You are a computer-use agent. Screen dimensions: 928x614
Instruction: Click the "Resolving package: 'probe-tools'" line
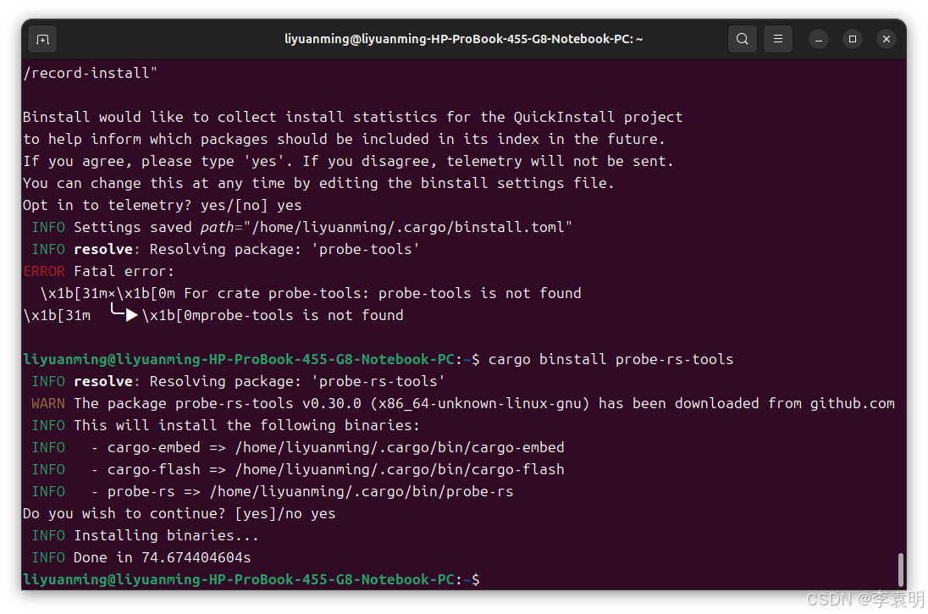click(284, 249)
